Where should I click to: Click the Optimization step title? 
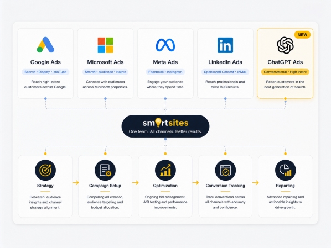[165, 186]
